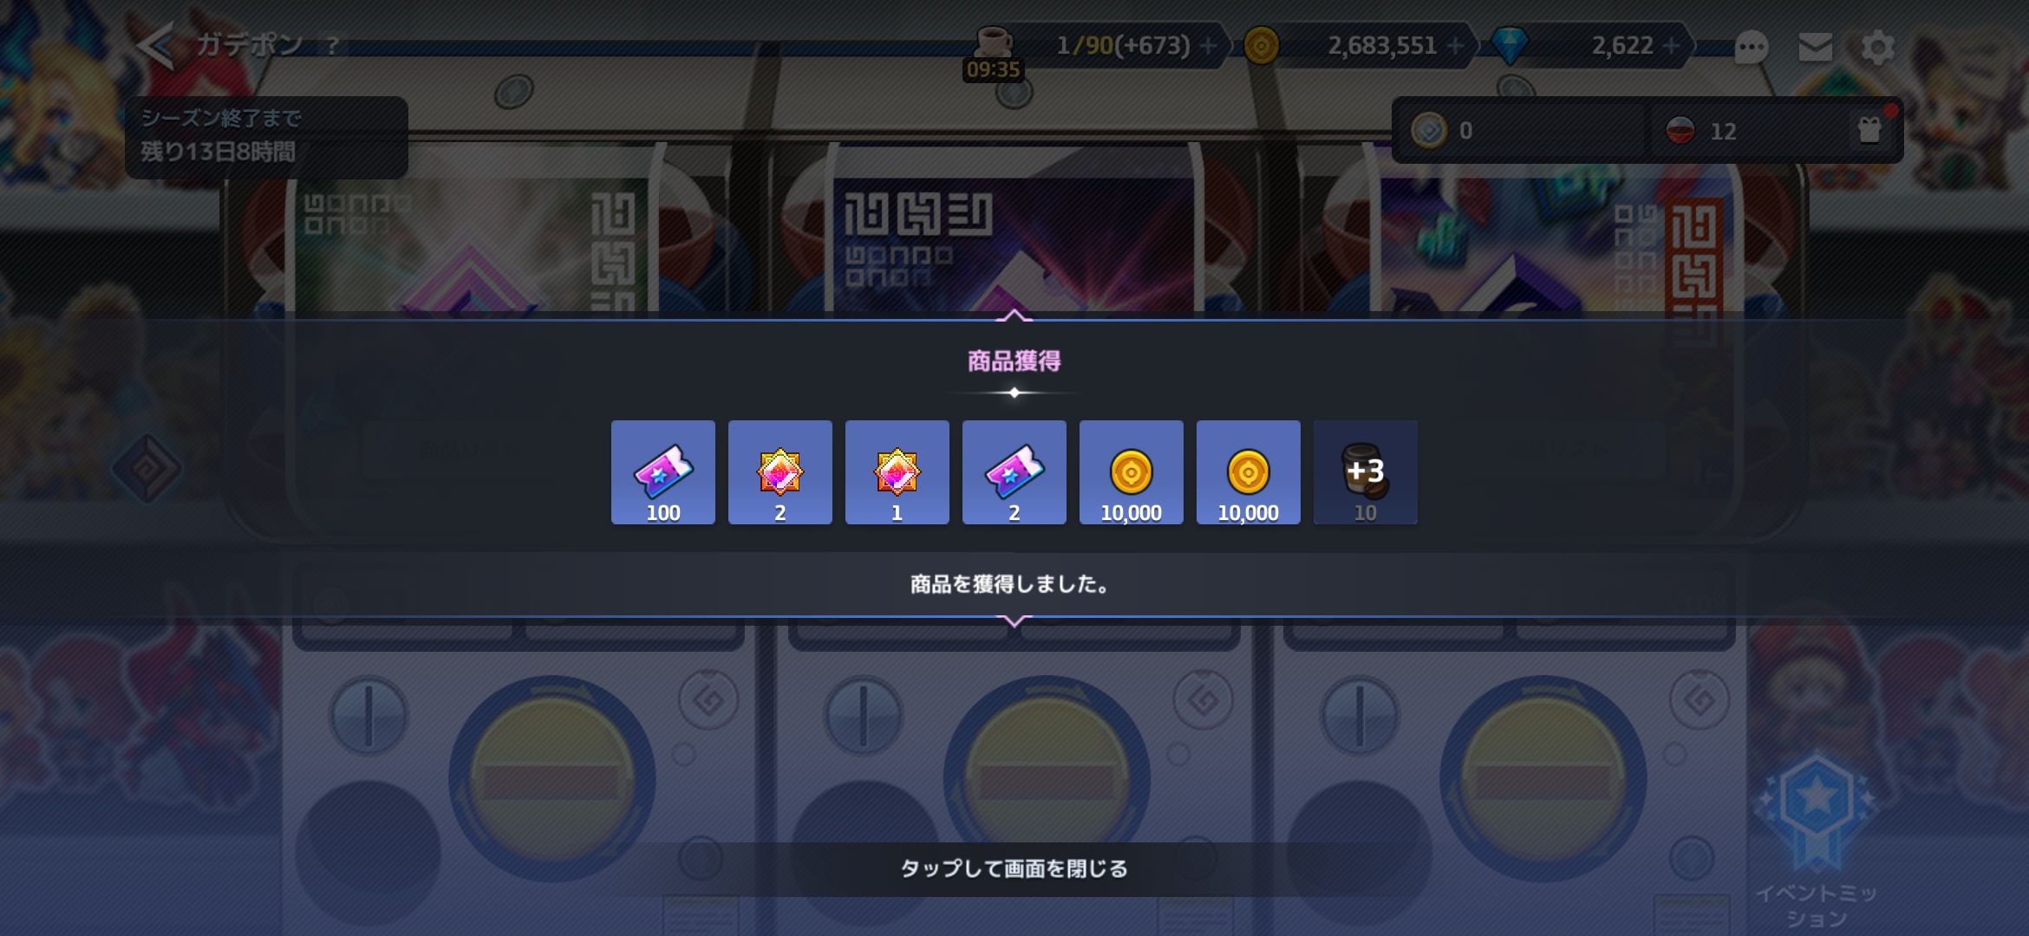The width and height of the screenshot is (2029, 936).
Task: Tap the plus beside gems 2,622
Action: tap(1672, 45)
